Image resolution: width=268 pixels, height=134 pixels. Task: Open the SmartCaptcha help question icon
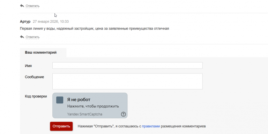pos(123,114)
